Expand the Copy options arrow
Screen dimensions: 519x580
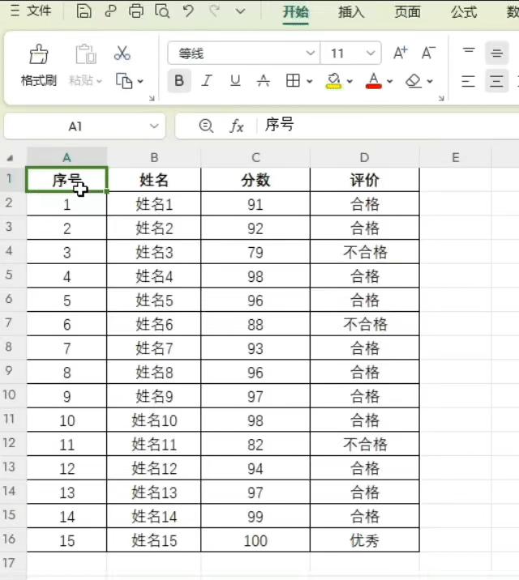[140, 81]
